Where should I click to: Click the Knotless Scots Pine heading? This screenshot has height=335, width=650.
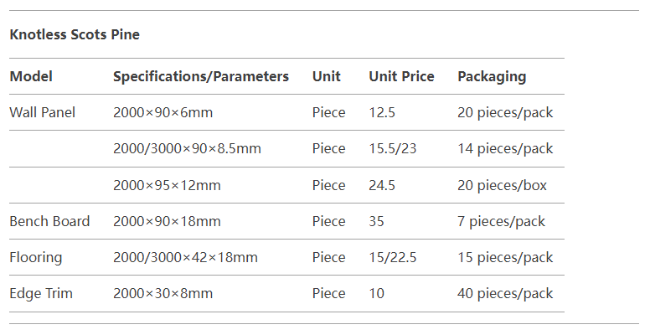tap(75, 34)
